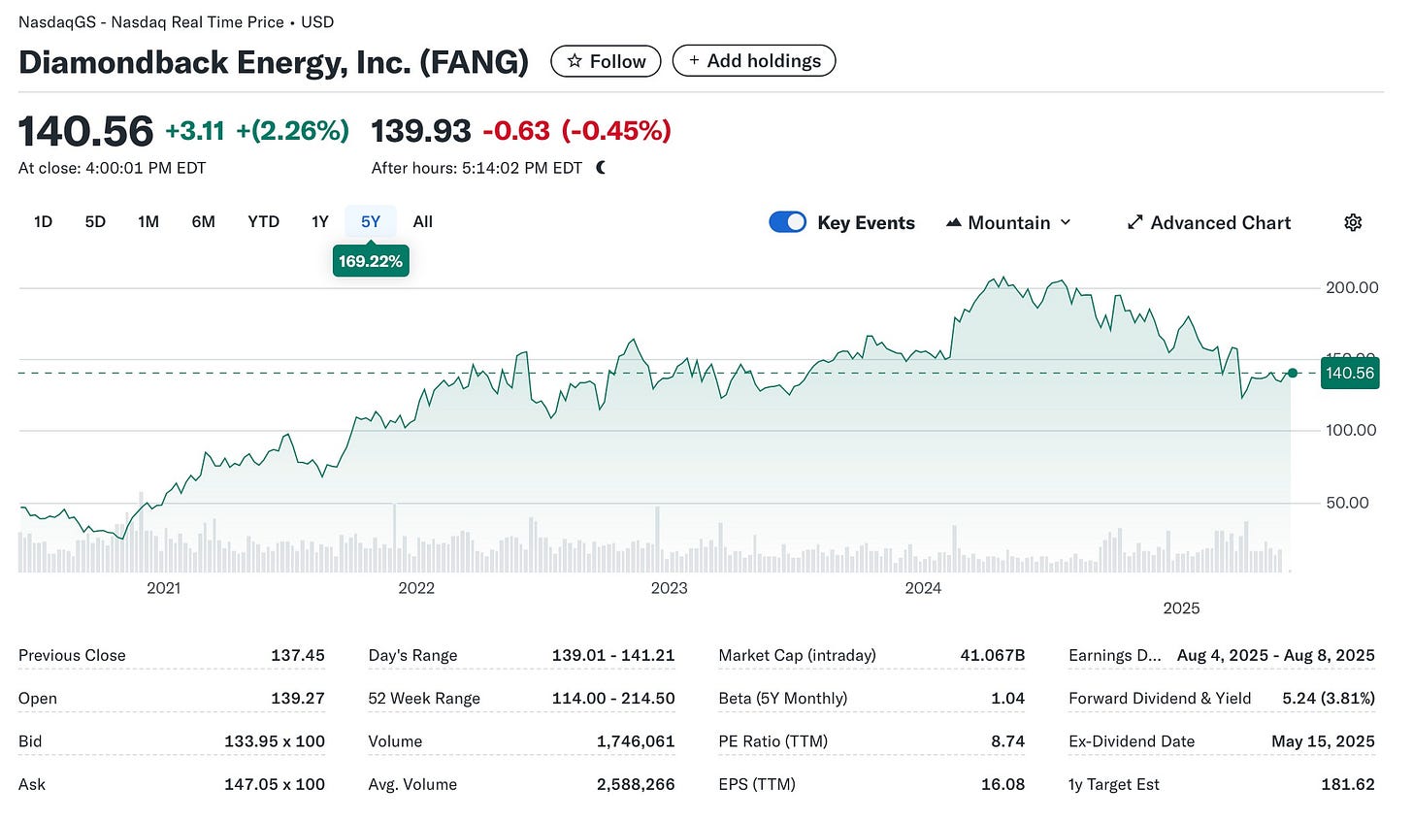
Task: Click the Volume value 1,746,061
Action: pos(636,740)
